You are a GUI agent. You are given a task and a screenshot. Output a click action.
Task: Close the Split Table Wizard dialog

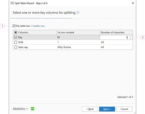point(133,3)
